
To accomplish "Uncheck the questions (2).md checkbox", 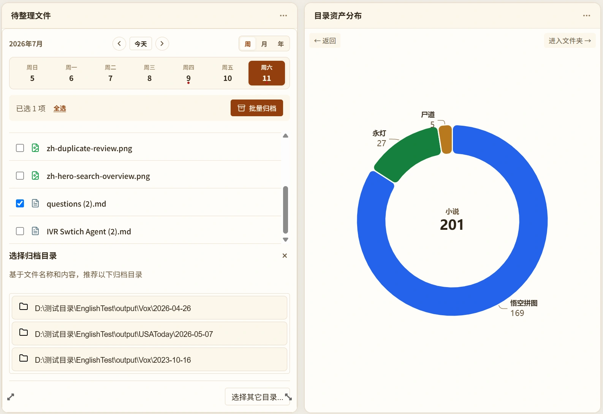I will [x=20, y=203].
